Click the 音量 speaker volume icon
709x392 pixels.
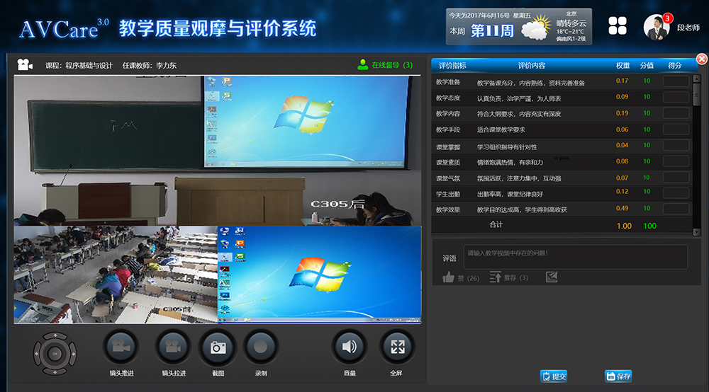tap(350, 347)
